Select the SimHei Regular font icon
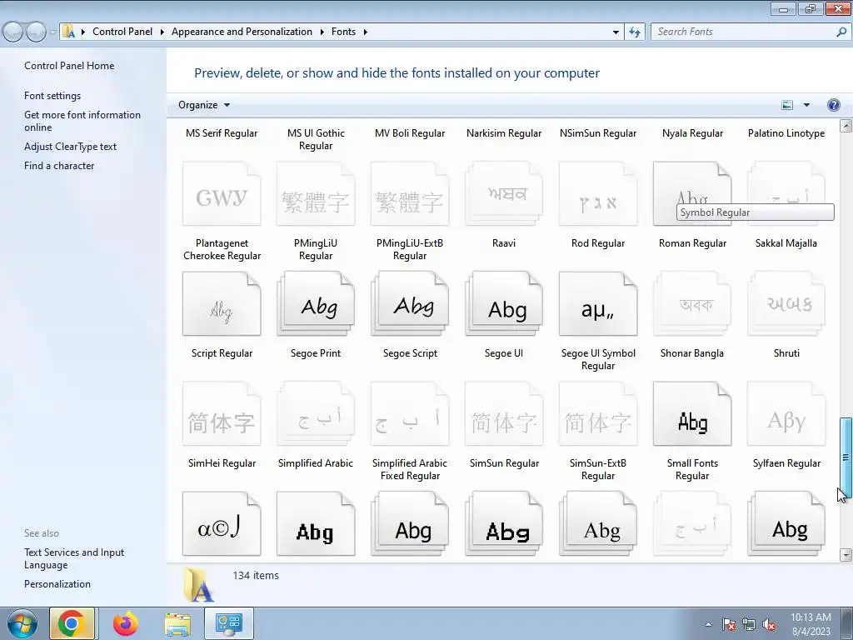Viewport: 853px width, 640px height. click(x=222, y=413)
